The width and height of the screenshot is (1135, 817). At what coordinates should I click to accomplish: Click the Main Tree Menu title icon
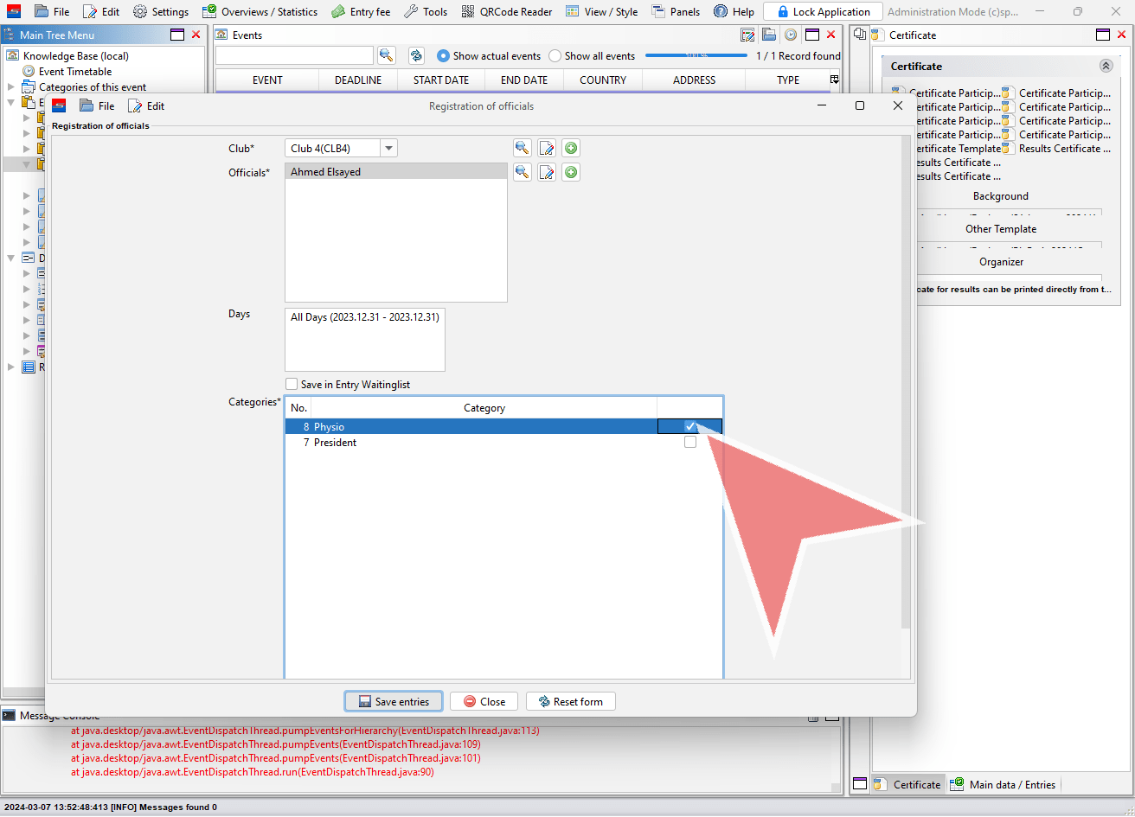click(10, 35)
